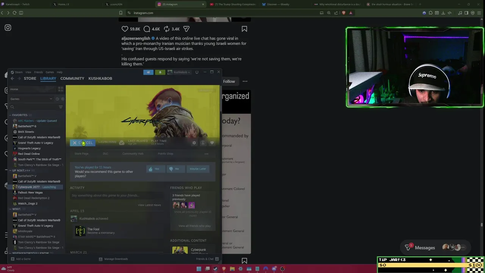The height and width of the screenshot is (273, 485).
Task: Open Instagram post comments bubble icon
Action: [147, 29]
